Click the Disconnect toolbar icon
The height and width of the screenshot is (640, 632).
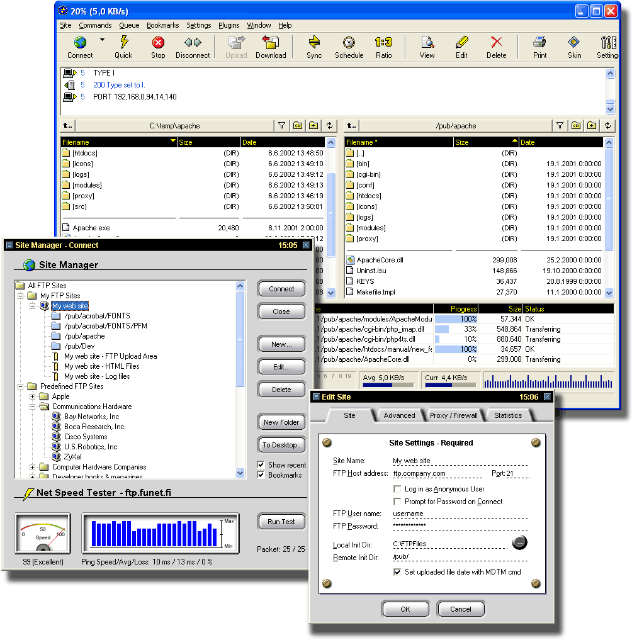coord(193,42)
